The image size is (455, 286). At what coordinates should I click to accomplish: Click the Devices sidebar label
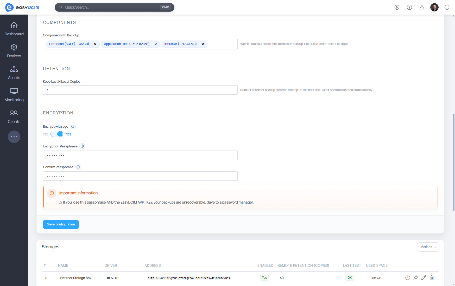click(x=14, y=56)
